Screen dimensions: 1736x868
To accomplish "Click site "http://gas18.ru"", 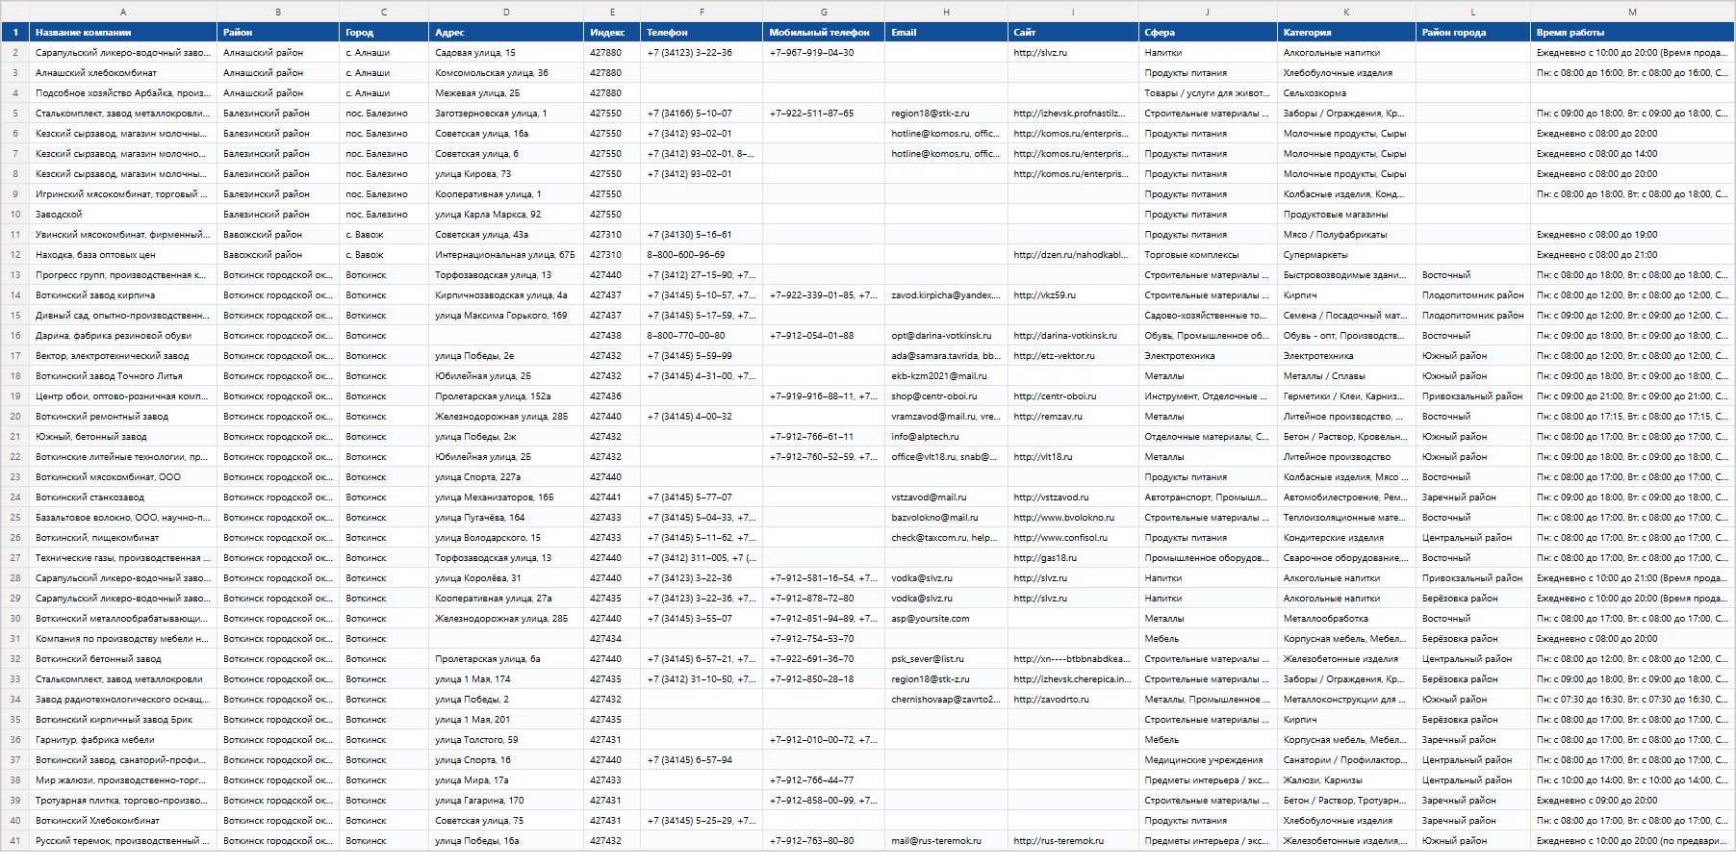I will coord(1073,558).
